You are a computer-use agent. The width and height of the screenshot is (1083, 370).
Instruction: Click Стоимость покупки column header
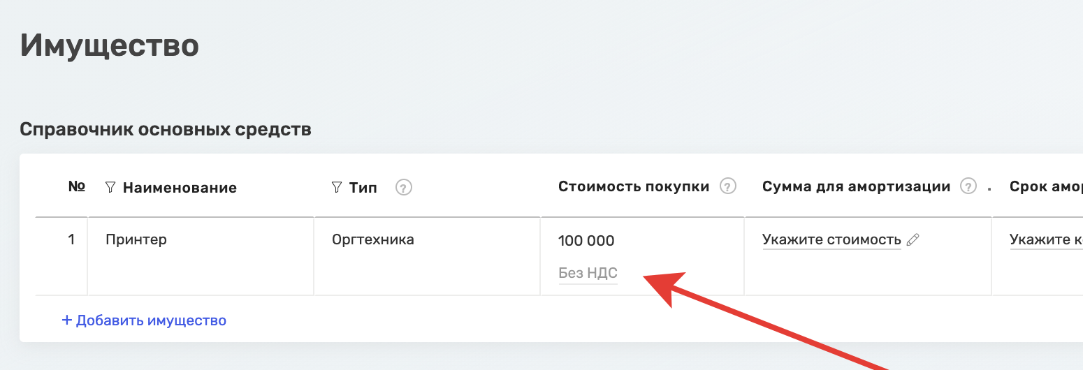click(x=634, y=186)
